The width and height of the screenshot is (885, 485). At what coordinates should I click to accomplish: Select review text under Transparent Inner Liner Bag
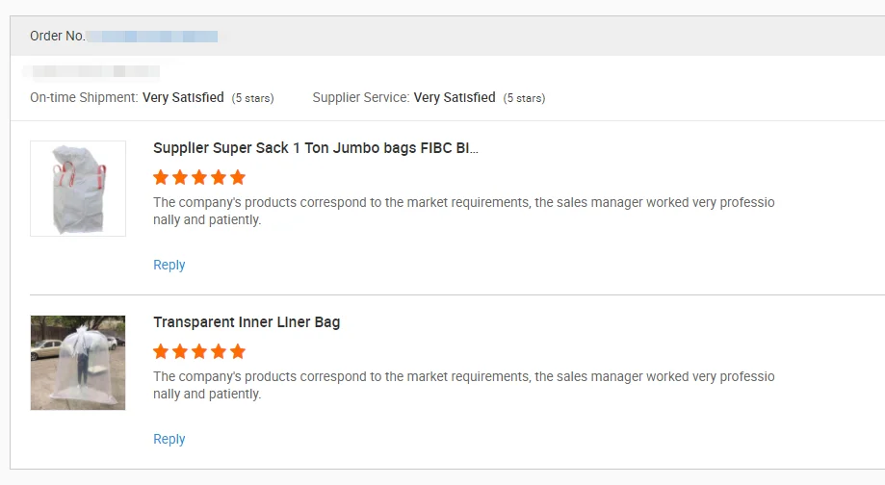point(463,385)
